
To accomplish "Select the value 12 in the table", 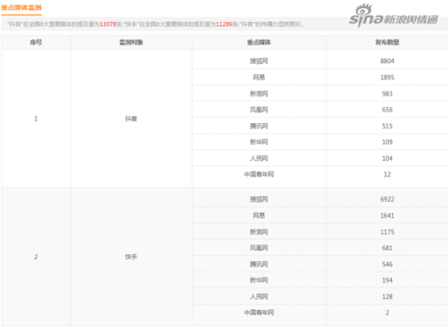I will [x=387, y=174].
